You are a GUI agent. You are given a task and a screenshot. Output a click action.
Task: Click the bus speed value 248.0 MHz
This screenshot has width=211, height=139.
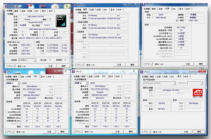tap(26, 51)
